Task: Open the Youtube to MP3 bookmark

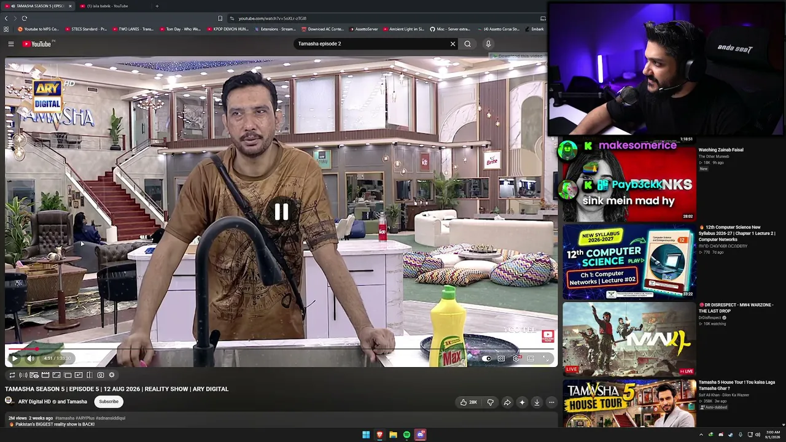Action: click(x=39, y=29)
